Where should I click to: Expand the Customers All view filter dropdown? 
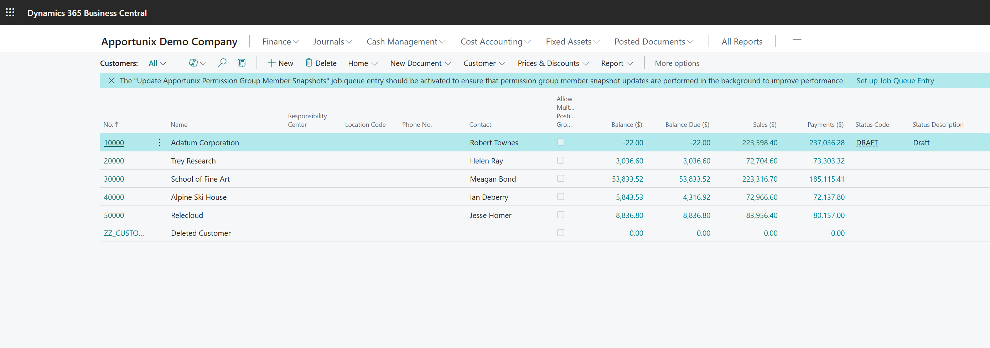(157, 63)
